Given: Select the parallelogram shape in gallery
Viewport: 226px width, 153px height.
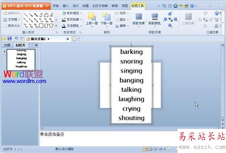Looking at the screenshot, I should point(46,26).
